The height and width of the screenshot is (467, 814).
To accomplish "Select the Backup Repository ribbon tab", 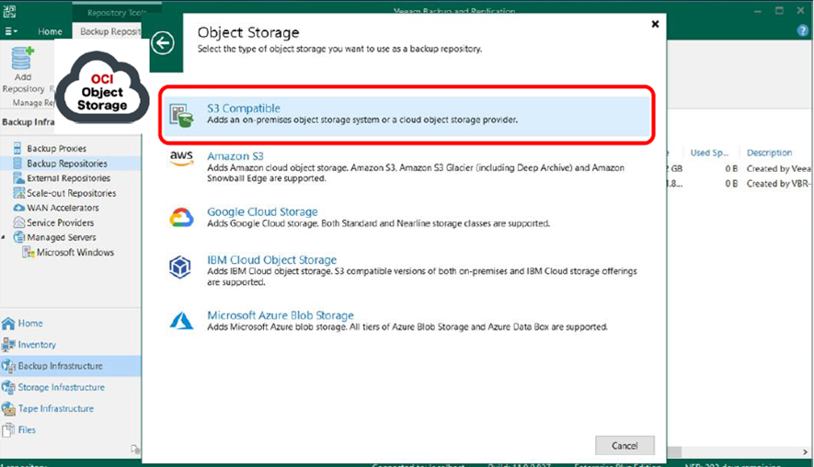I will (110, 31).
